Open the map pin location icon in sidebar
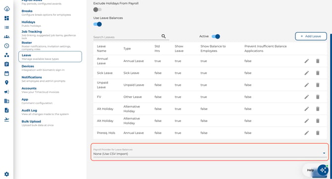The height and width of the screenshot is (179, 332). 6,83
